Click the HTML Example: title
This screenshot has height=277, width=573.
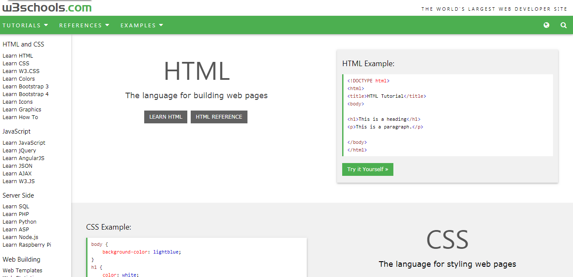tap(368, 64)
